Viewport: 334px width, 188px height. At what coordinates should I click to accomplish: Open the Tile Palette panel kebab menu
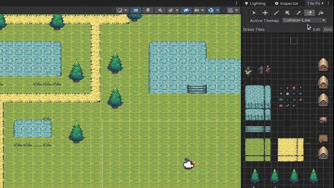(x=328, y=4)
